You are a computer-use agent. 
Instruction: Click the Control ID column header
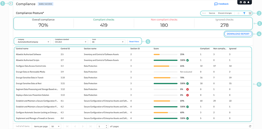click(65, 49)
